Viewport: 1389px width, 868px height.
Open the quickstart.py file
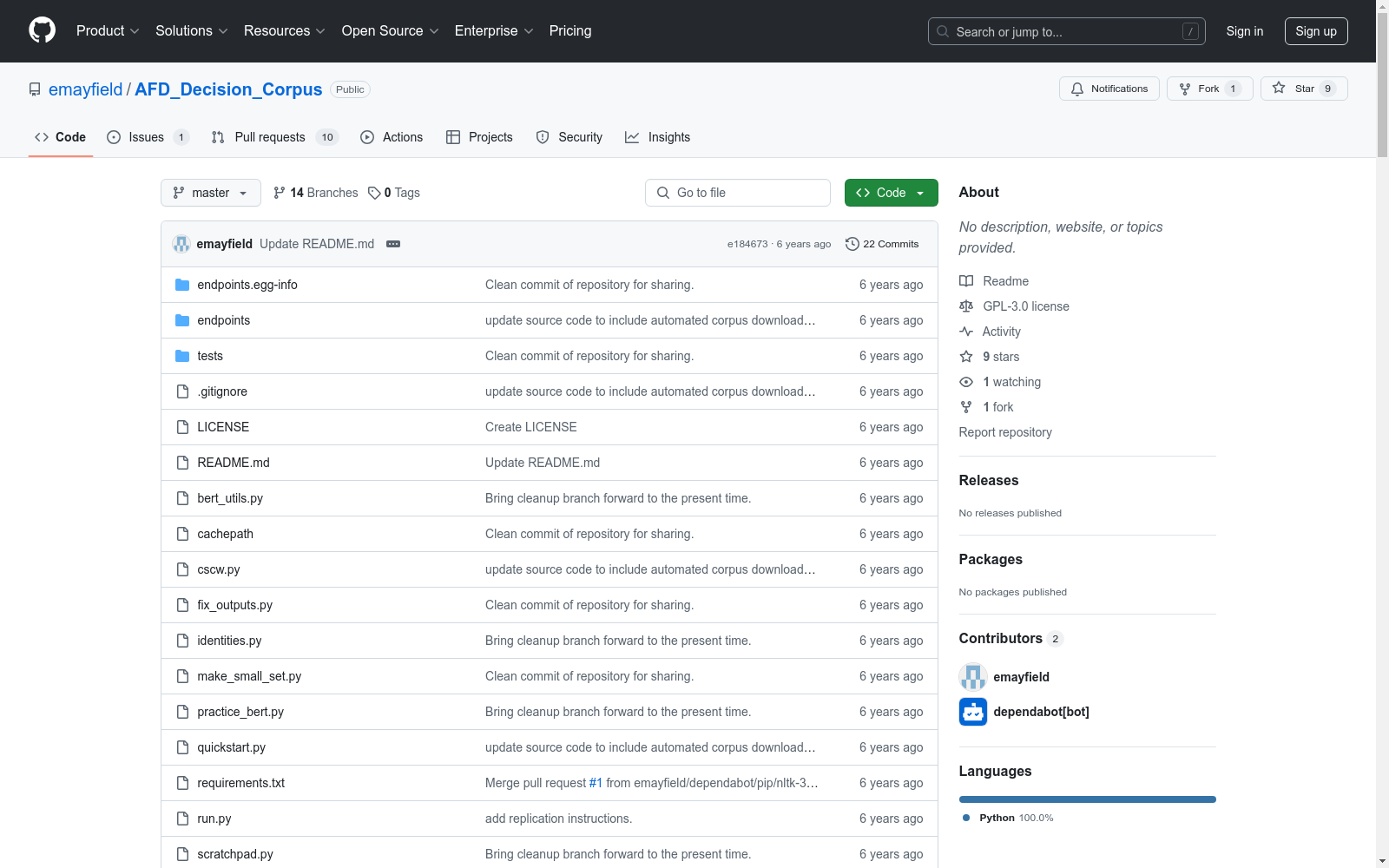pos(232,747)
